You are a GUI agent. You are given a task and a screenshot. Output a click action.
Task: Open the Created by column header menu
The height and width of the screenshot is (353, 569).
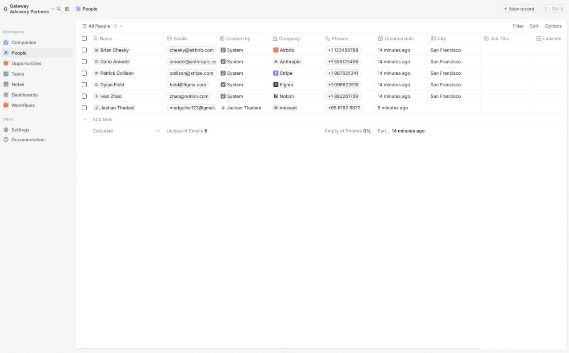[x=243, y=39]
